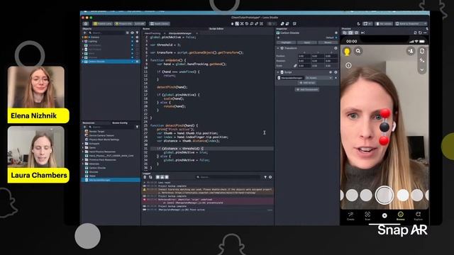Screen dimensions: 454x255
Task: Tap the search magnifier in the Snapchat preview
Action: tap(358, 51)
